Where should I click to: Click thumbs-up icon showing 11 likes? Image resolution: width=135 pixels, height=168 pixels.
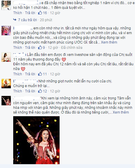pos(40,74)
